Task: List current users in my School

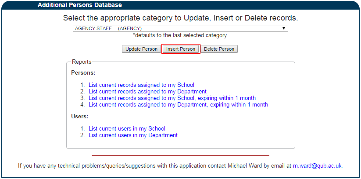Action: tap(127, 129)
